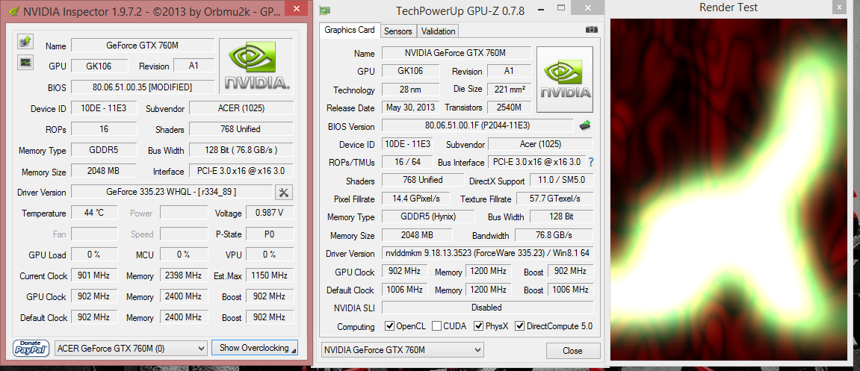The image size is (860, 371).
Task: Click the NVIDIA Inspector title bar icon
Action: 13,10
